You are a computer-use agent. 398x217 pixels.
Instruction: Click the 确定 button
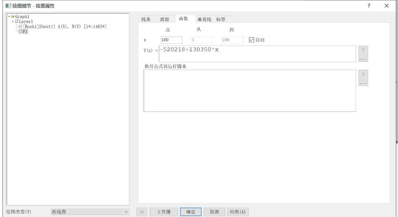[191, 212]
